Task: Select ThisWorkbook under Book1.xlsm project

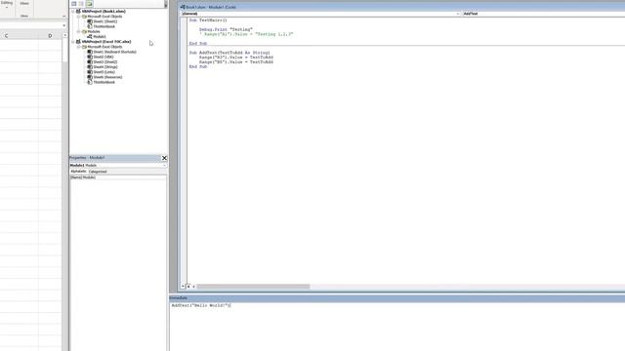Action: coord(104,26)
